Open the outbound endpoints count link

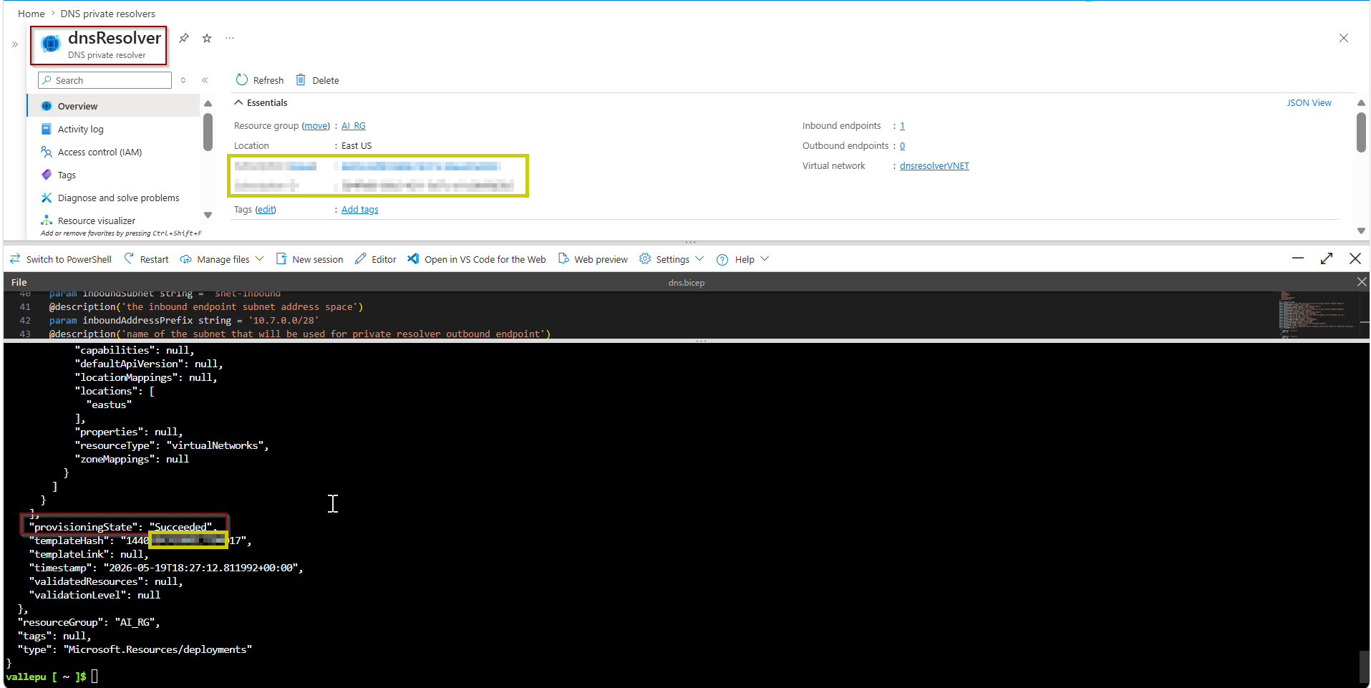902,146
